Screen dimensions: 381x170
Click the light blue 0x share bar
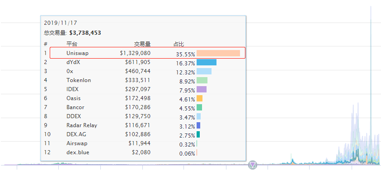coord(204,71)
